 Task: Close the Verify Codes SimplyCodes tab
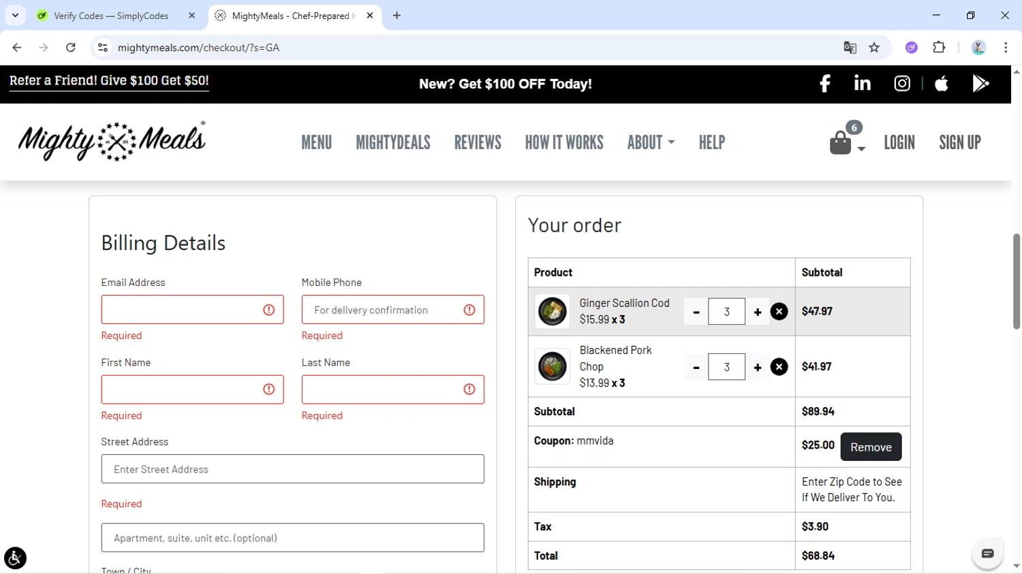[x=191, y=16]
